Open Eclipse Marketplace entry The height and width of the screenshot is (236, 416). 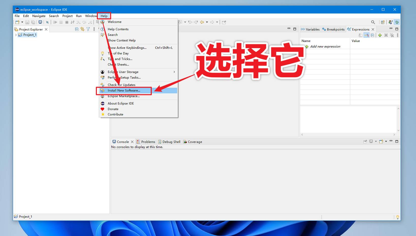point(138,96)
